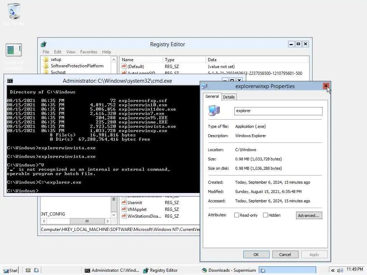Click Cancel in the Properties dialog

[285, 255]
